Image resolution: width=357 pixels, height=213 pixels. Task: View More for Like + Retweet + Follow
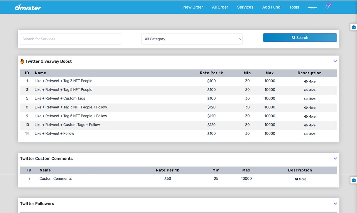[310, 134]
